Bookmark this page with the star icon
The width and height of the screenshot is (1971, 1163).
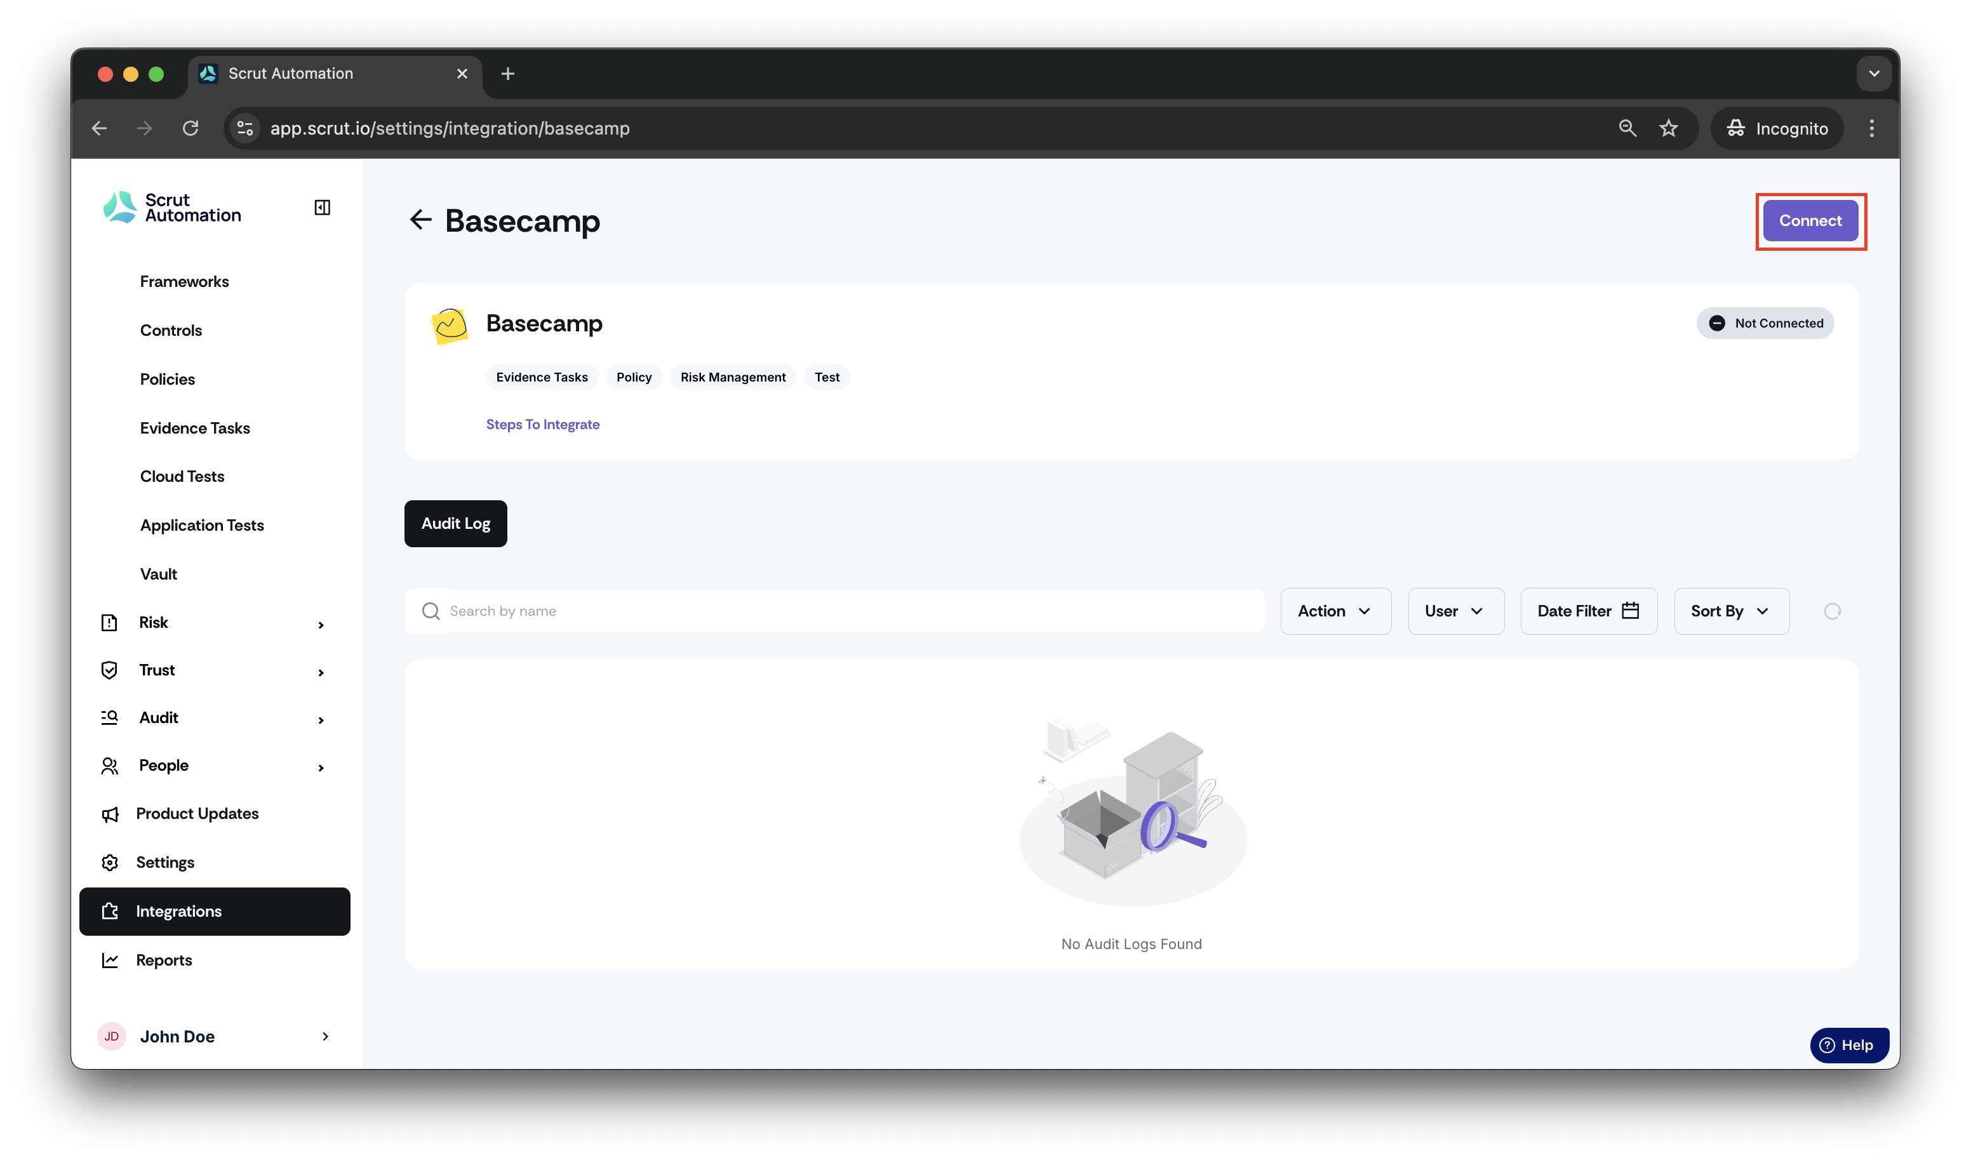[x=1667, y=128]
